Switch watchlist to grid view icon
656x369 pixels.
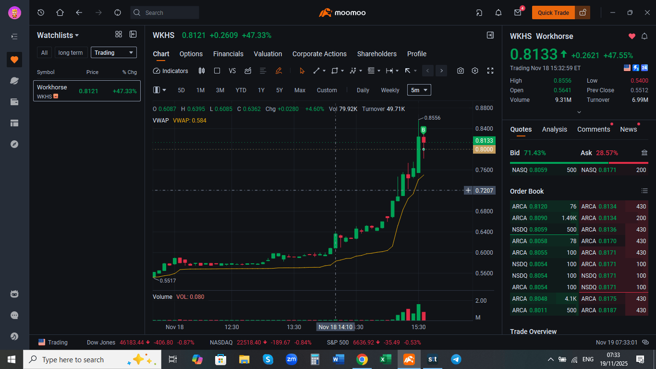click(x=119, y=34)
